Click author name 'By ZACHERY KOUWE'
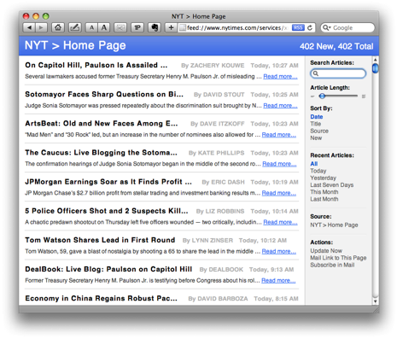Image resolution: width=397 pixels, height=339 pixels. click(213, 66)
